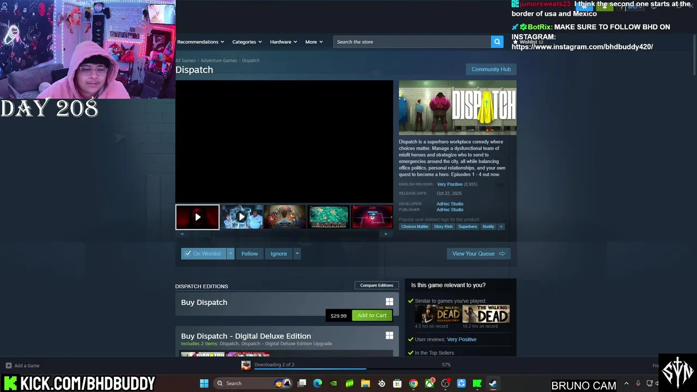Open the Community Hub

pyautogui.click(x=491, y=69)
